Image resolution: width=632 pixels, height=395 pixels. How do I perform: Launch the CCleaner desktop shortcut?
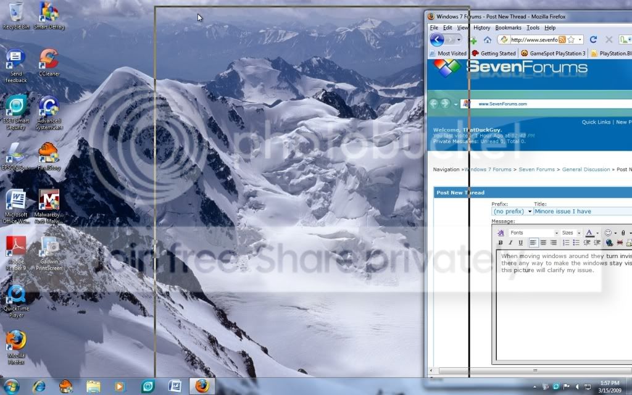[x=49, y=63]
